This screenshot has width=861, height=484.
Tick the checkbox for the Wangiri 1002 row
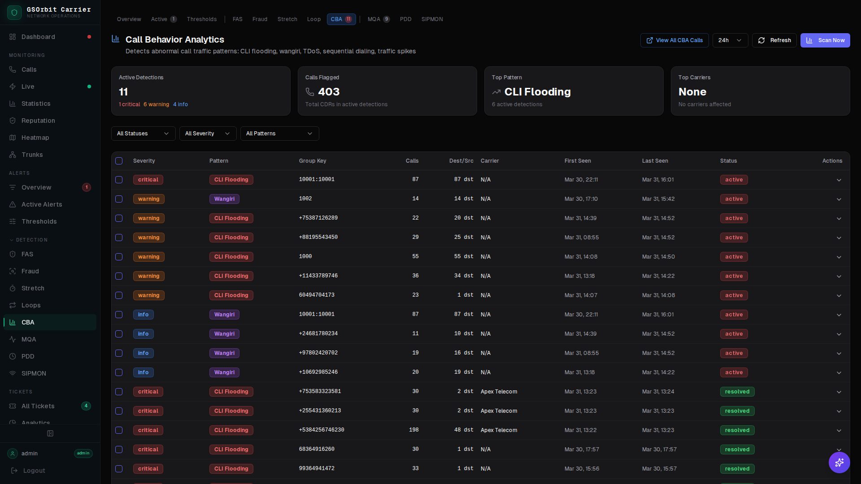(x=119, y=199)
